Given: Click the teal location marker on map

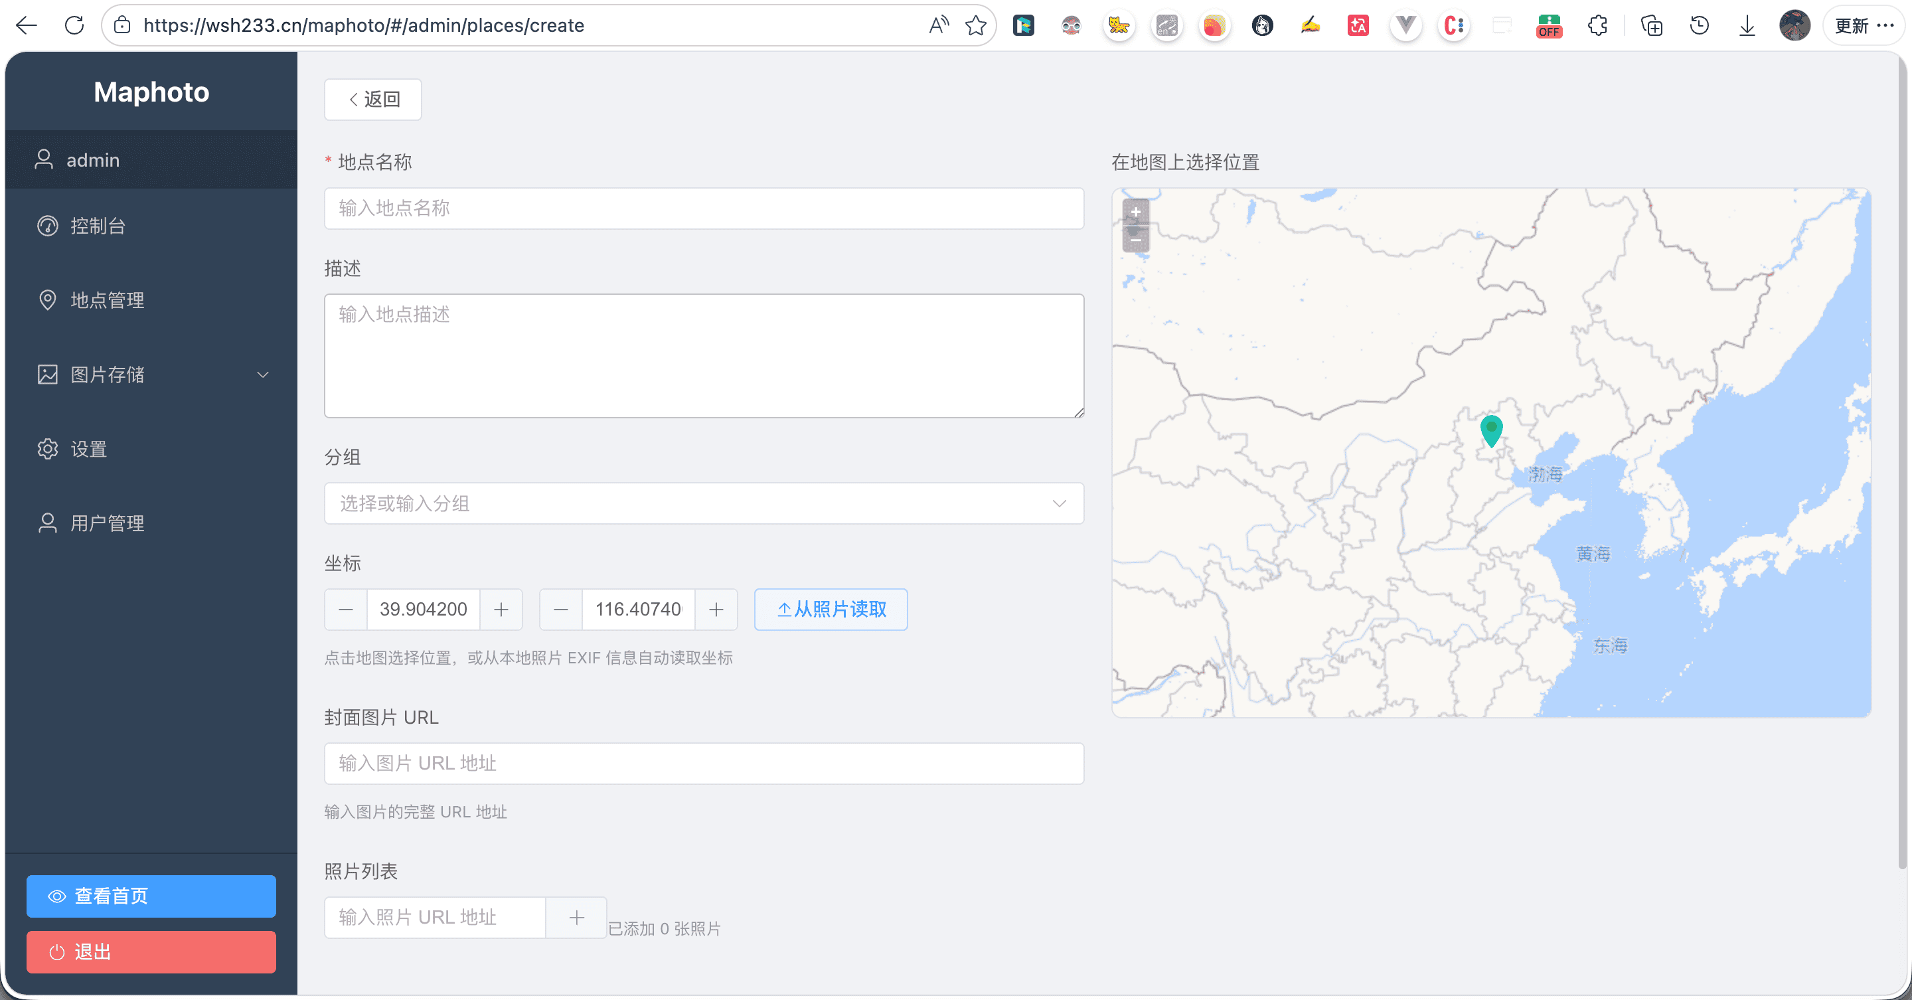Looking at the screenshot, I should pos(1490,429).
